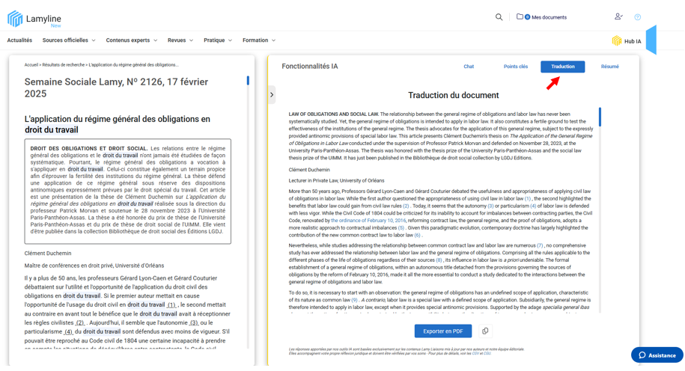Click the search magnifier icon

point(499,17)
